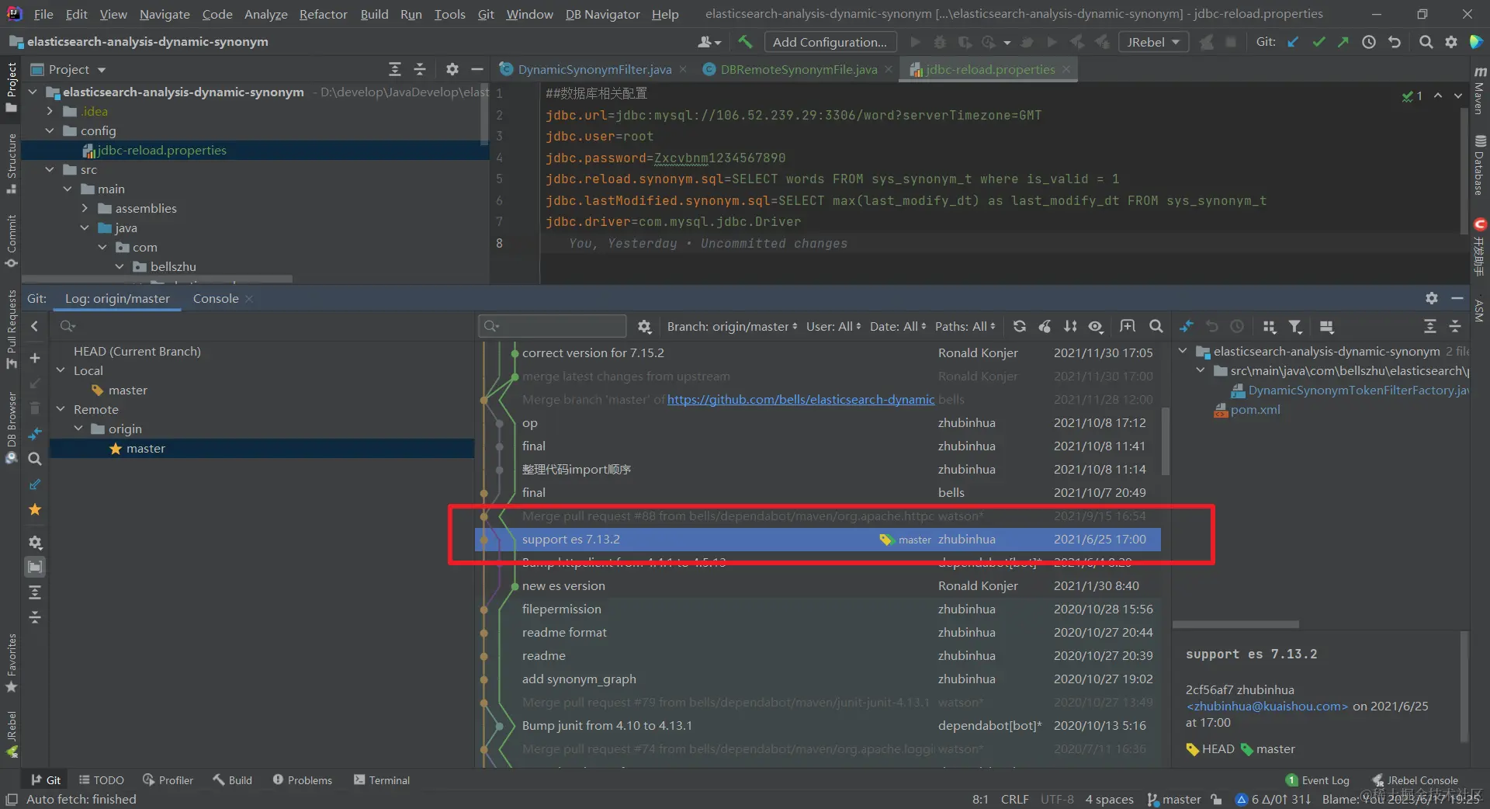Open the Terminal tool window button
The height and width of the screenshot is (809, 1490).
(381, 780)
